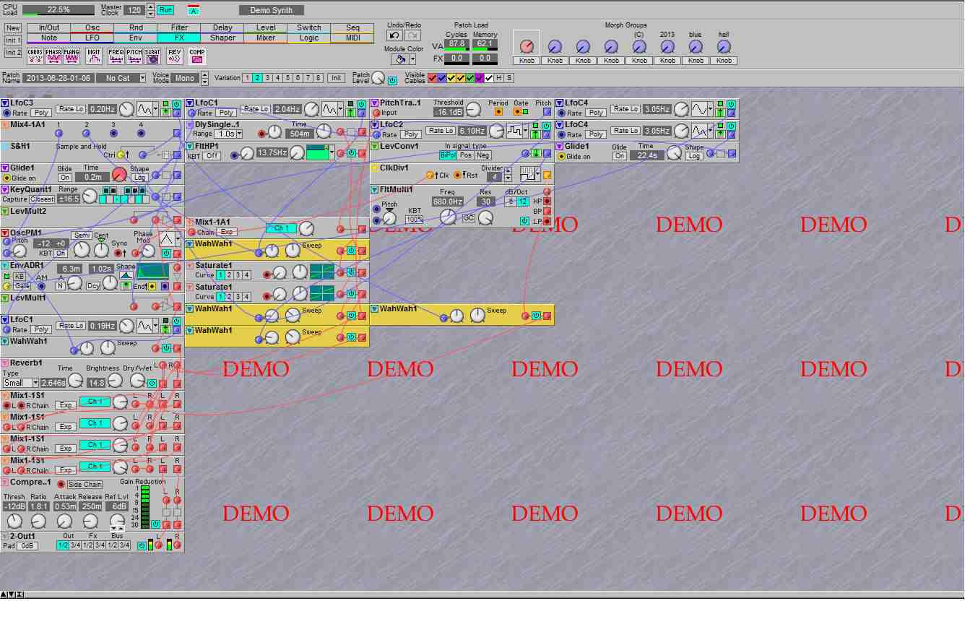Open the Module Color dropdown arrow
970x632 pixels.
point(413,59)
